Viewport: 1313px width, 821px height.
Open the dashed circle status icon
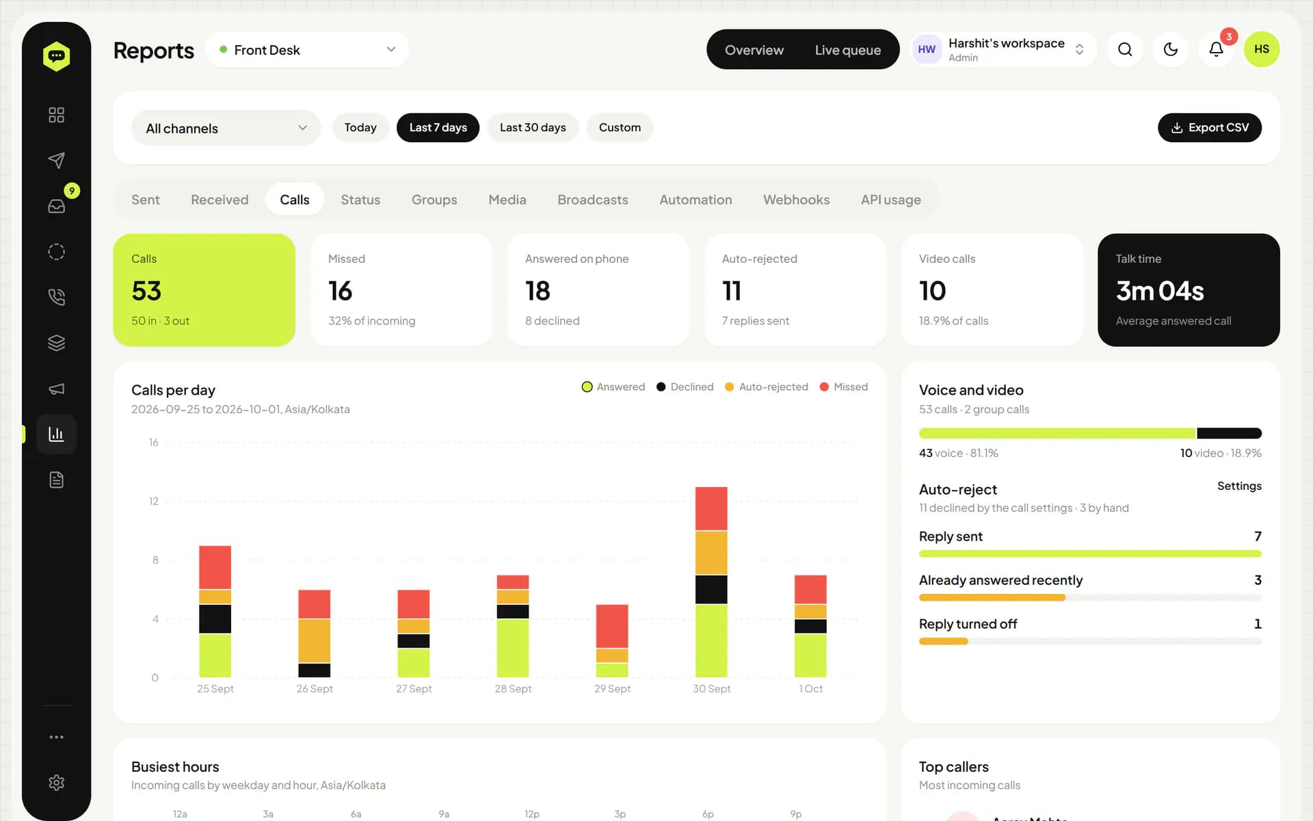(x=56, y=252)
